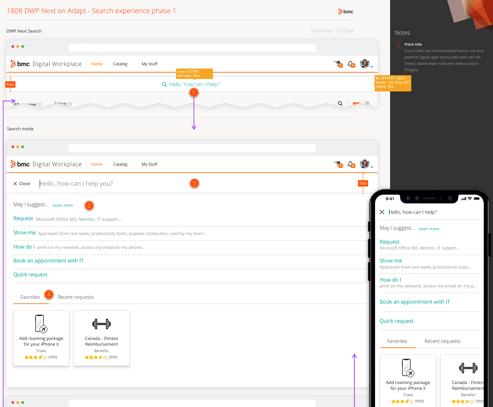Screen dimensions: 493x407
Task: Tap the cellular signal icon in phone status bar
Action: click(x=463, y=199)
